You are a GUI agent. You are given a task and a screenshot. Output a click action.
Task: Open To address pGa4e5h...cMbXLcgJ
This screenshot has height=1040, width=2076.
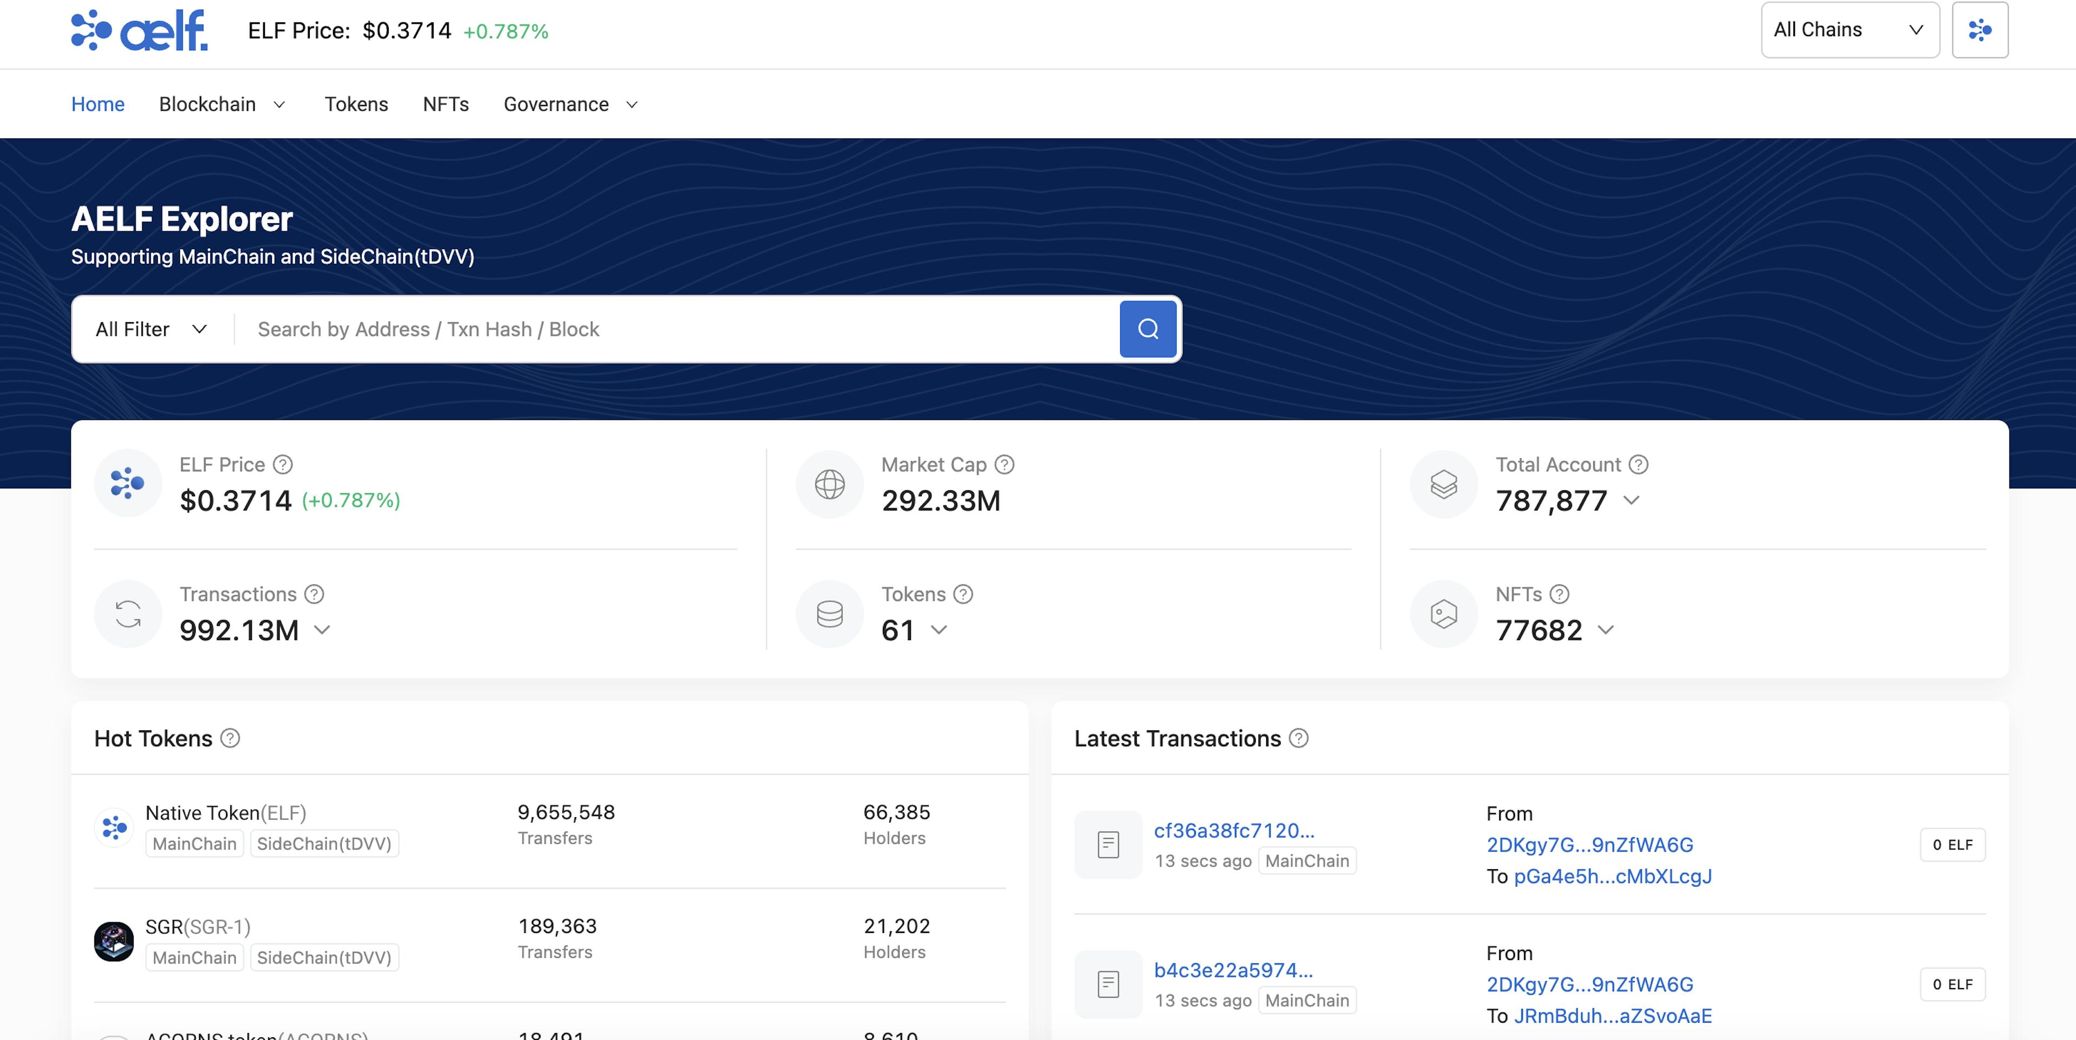1613,876
